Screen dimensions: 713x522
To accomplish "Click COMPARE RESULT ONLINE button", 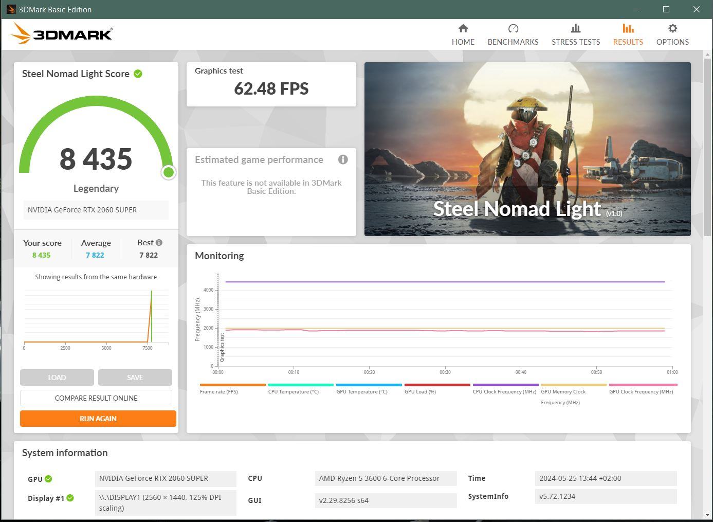I will tap(96, 398).
